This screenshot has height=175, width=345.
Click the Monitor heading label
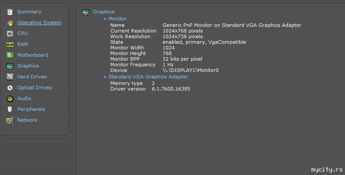click(118, 19)
